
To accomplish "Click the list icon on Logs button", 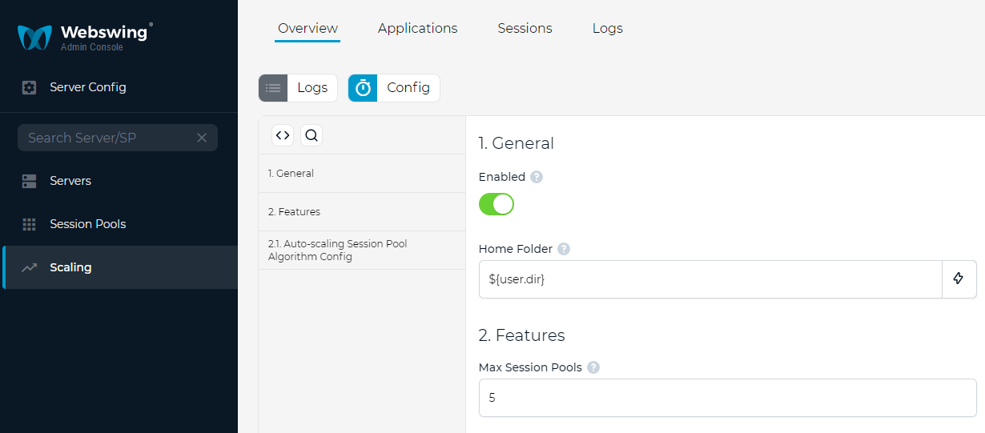I will (x=273, y=88).
